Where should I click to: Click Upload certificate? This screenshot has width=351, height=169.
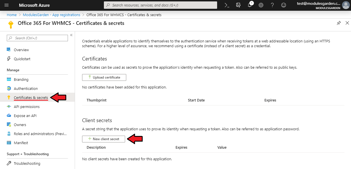point(104,77)
